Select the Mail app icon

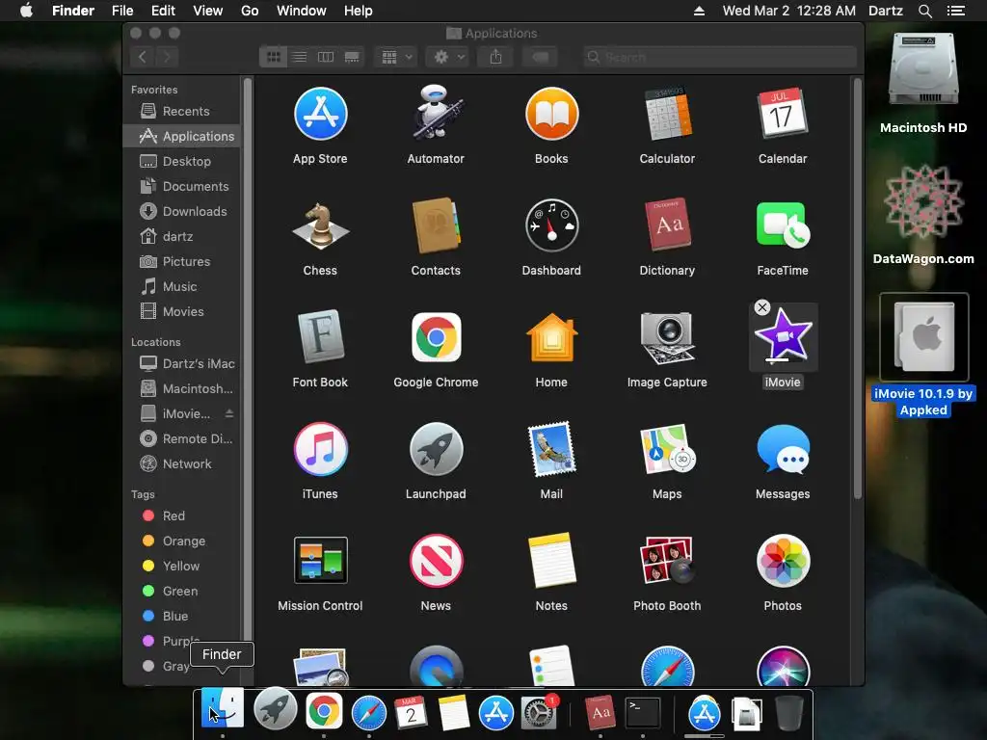coord(551,449)
